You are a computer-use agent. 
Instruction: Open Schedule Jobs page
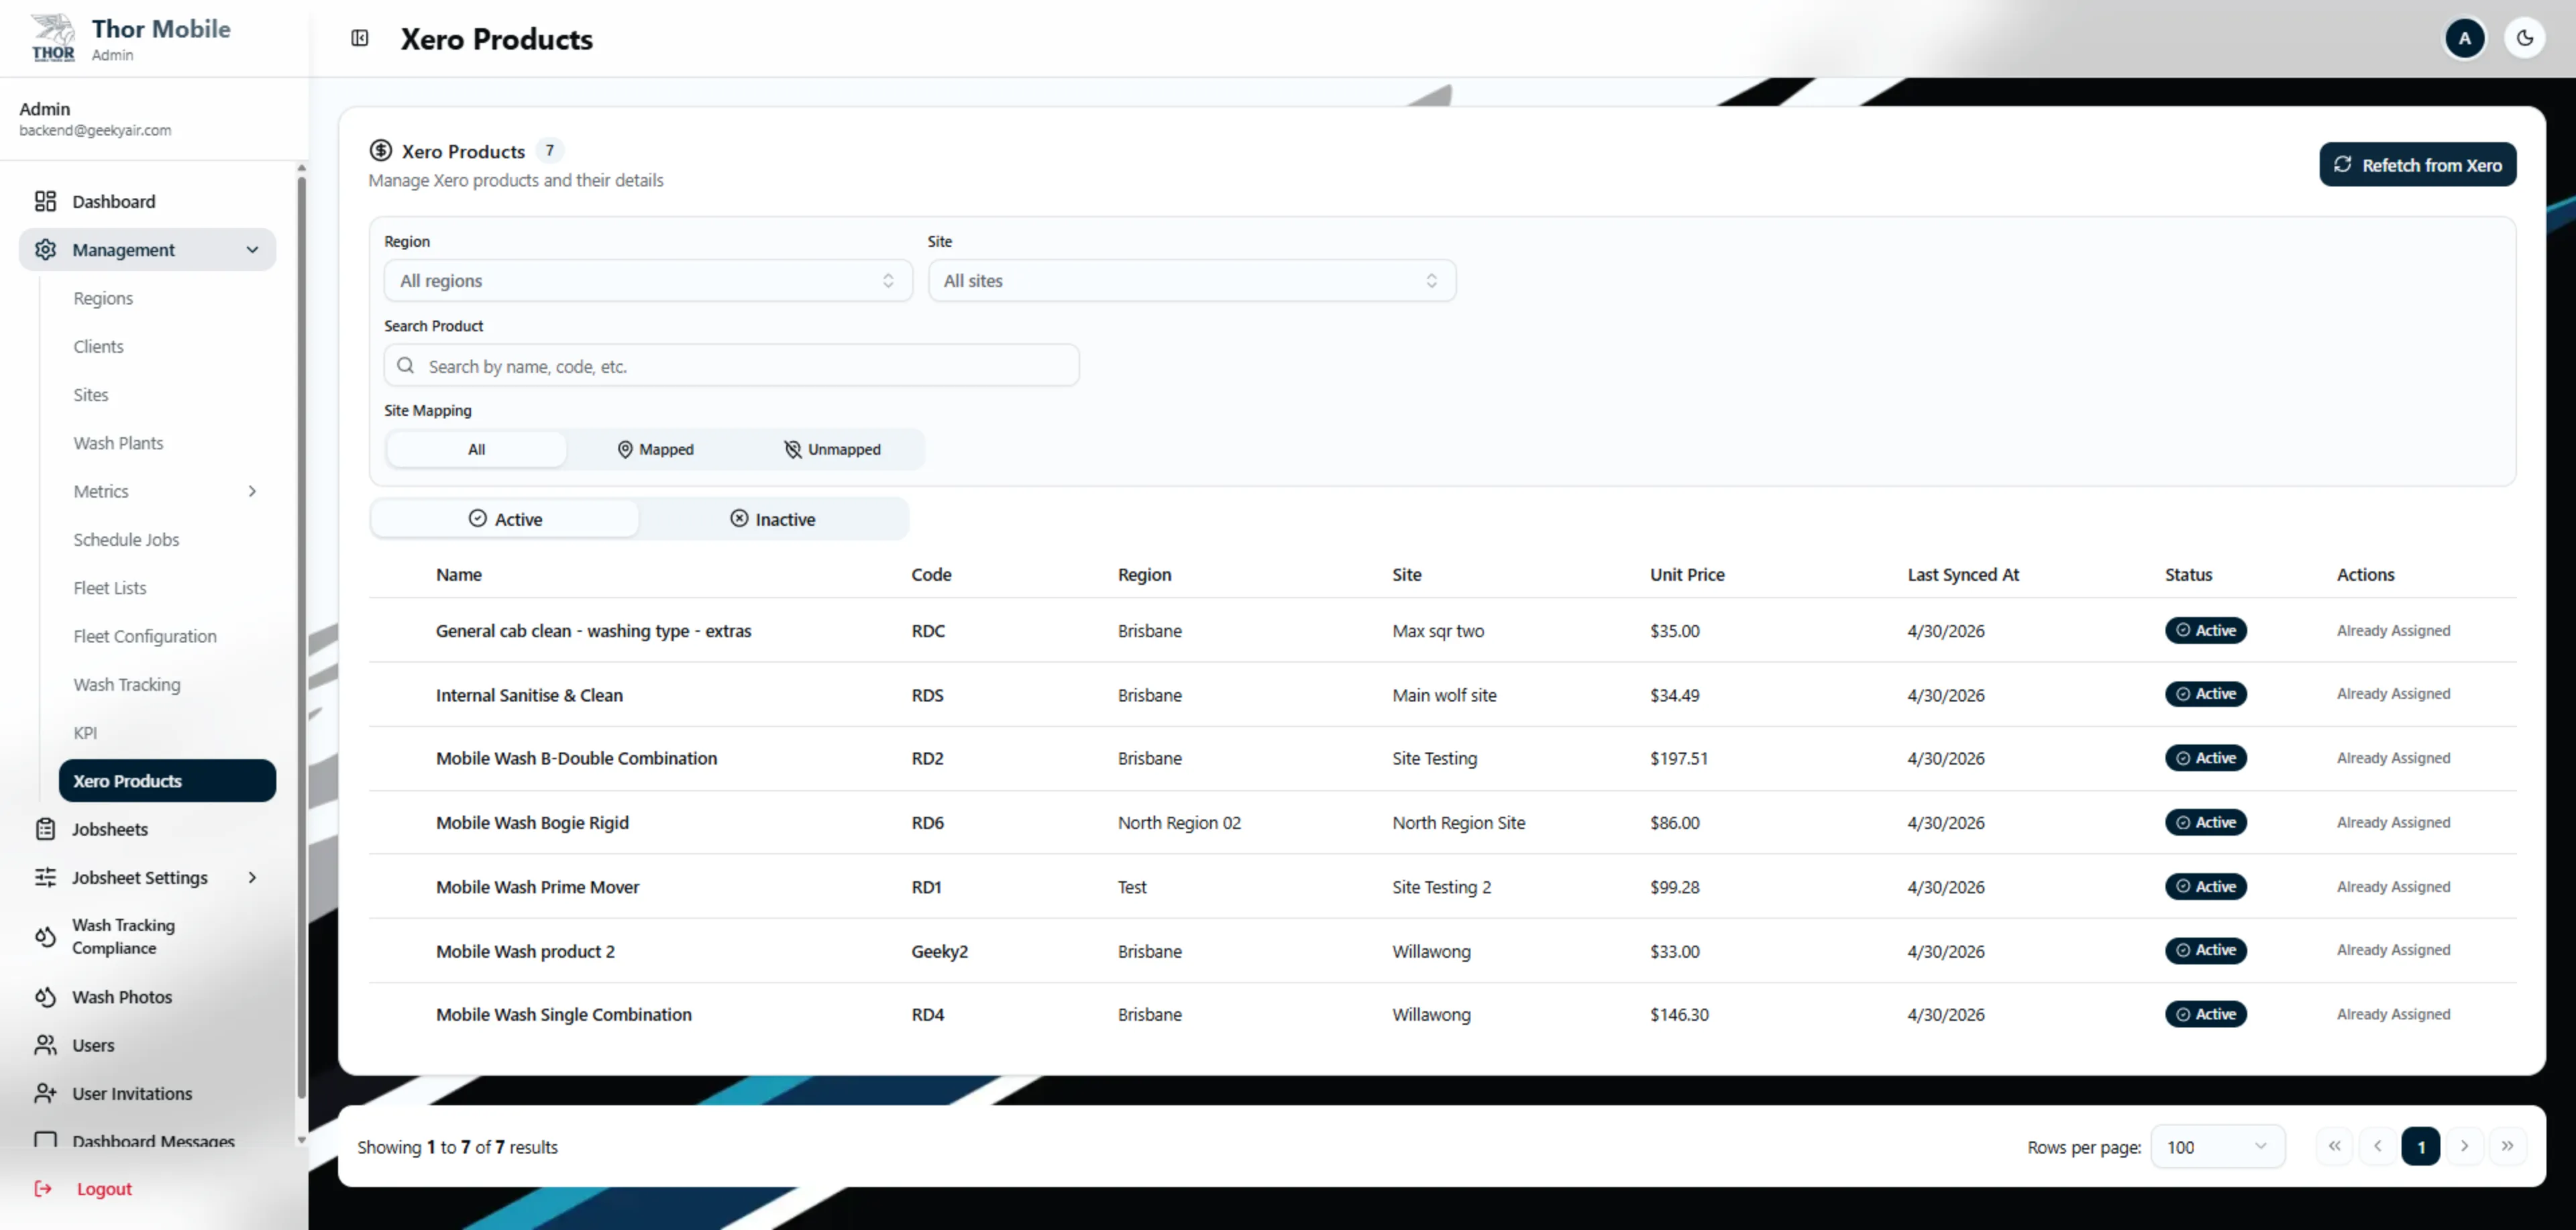click(x=126, y=539)
